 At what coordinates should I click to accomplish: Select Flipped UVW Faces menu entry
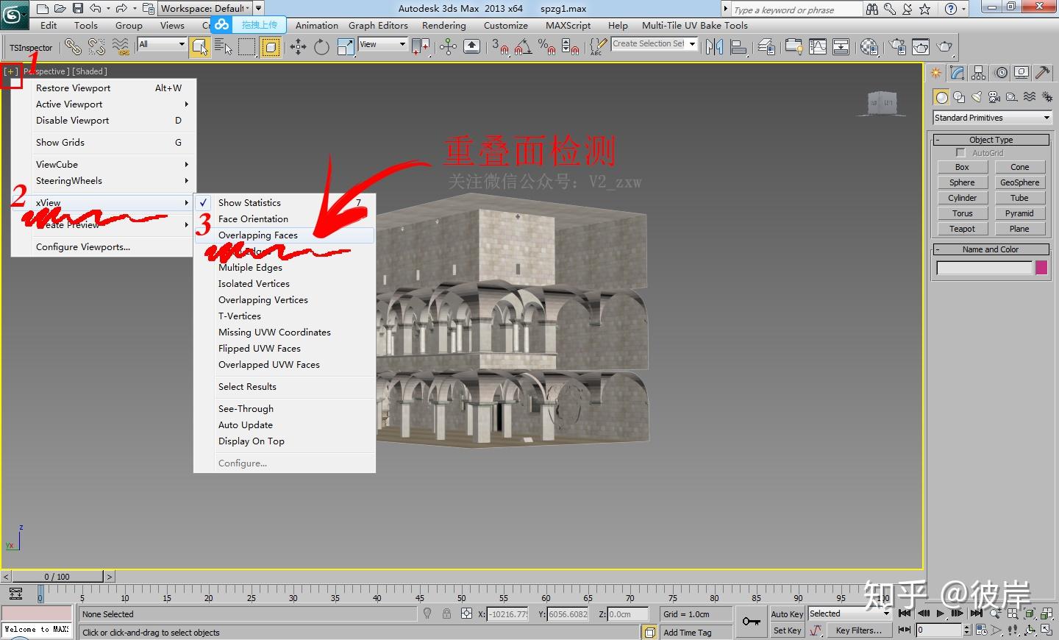click(285, 348)
